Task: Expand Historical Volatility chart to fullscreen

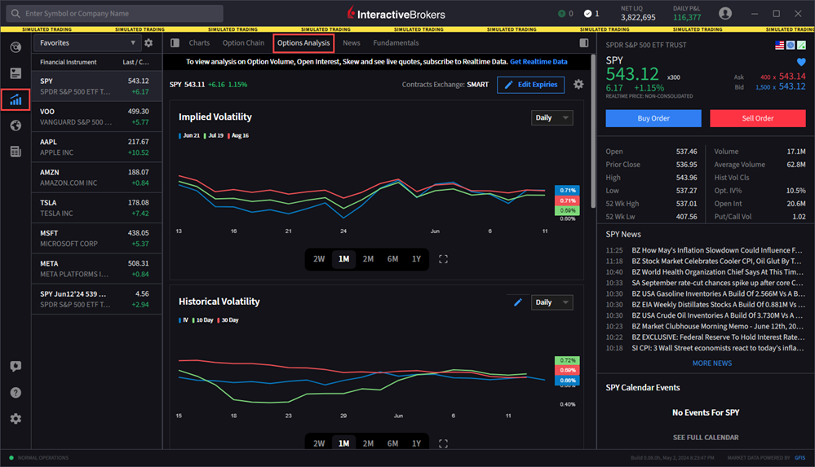Action: pos(443,443)
